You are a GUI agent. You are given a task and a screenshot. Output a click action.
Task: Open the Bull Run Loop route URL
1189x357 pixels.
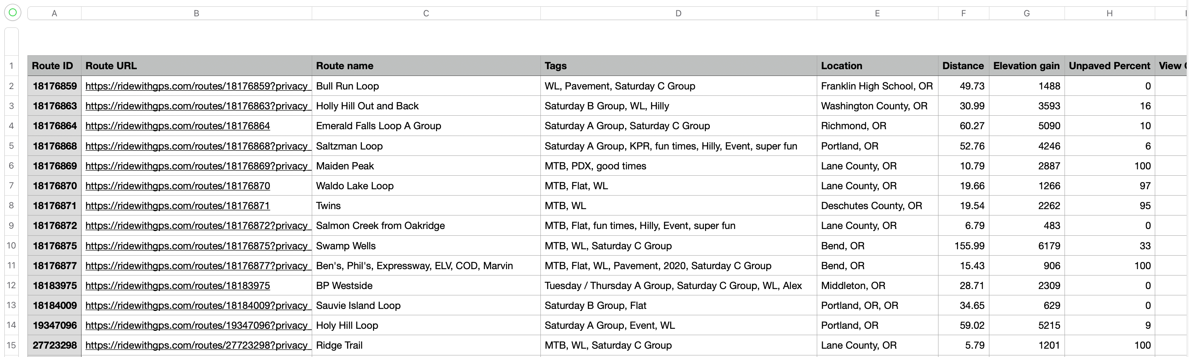196,86
